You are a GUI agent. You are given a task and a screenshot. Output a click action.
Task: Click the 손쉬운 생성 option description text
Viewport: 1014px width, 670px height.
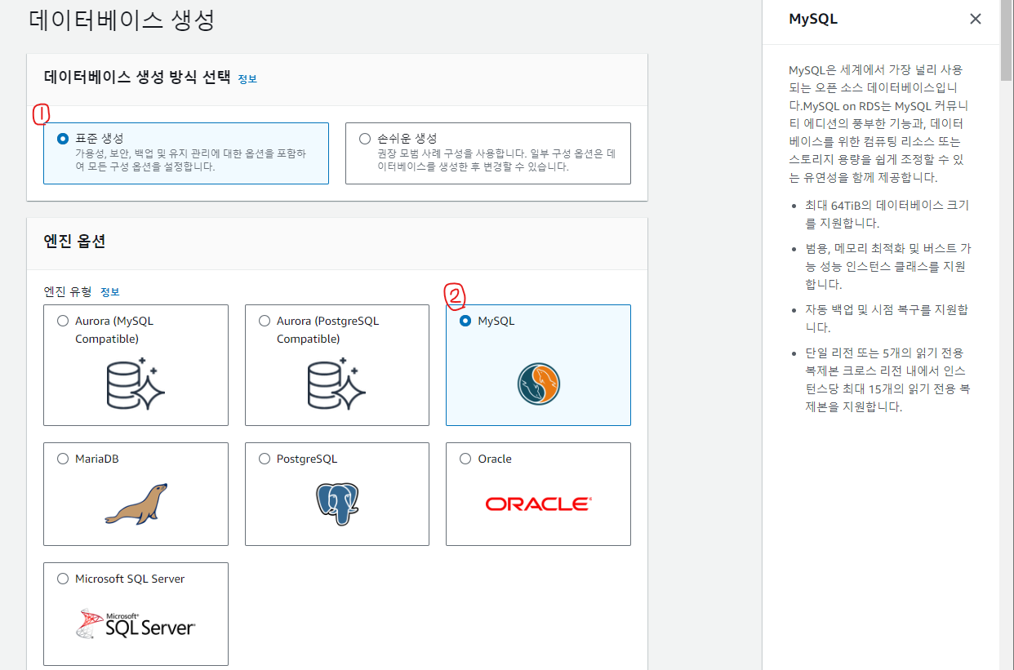click(x=496, y=160)
